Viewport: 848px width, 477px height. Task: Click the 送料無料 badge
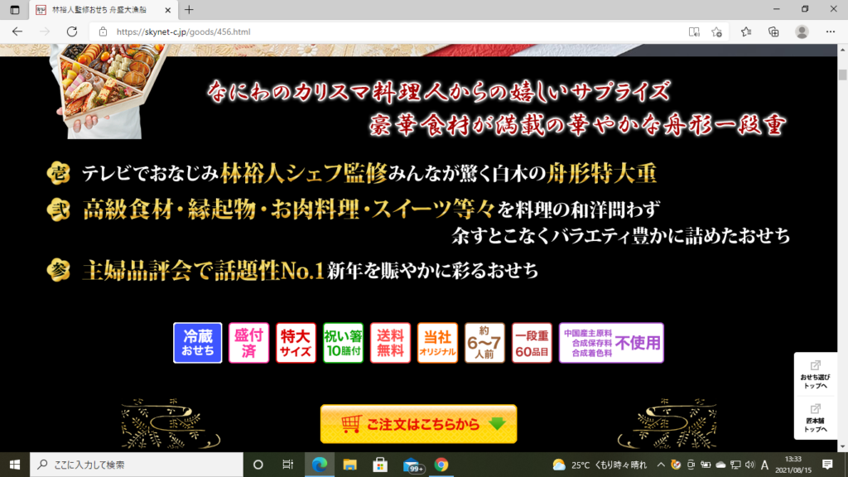391,343
